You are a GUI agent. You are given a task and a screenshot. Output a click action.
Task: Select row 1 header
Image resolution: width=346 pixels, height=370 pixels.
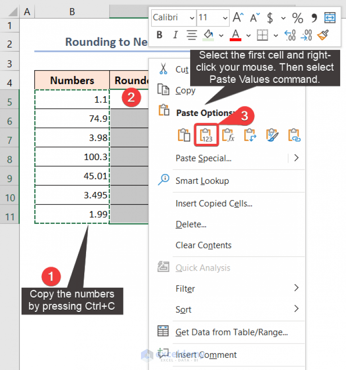(9, 25)
